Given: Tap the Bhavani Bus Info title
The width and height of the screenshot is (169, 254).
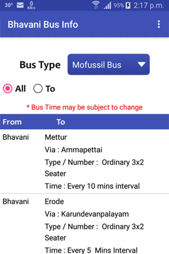Looking at the screenshot, I should [43, 24].
